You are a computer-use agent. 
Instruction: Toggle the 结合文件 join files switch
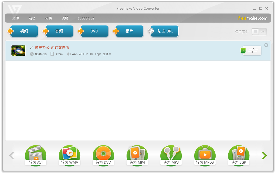tap(259, 32)
